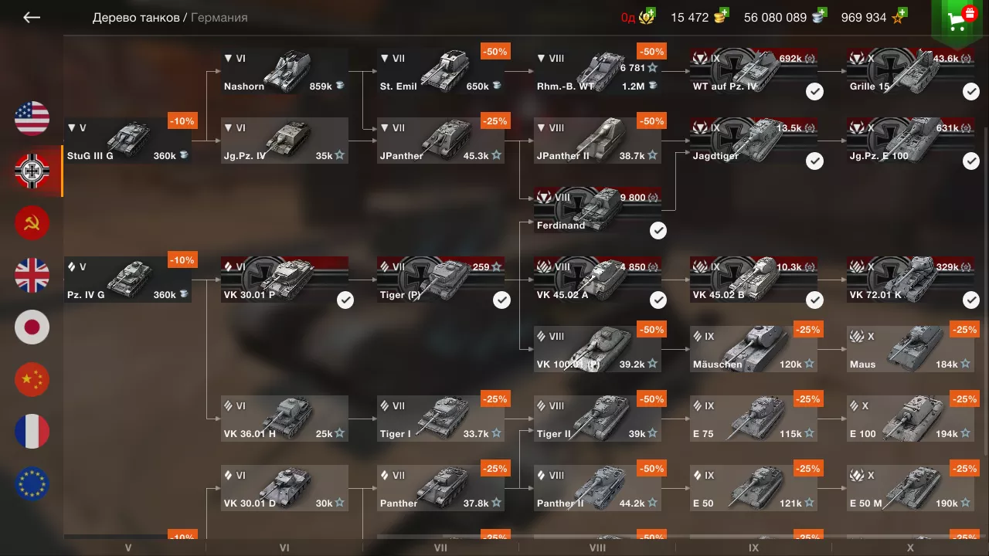The image size is (989, 556).
Task: Click the checkmark on Grille 15
Action: [971, 92]
